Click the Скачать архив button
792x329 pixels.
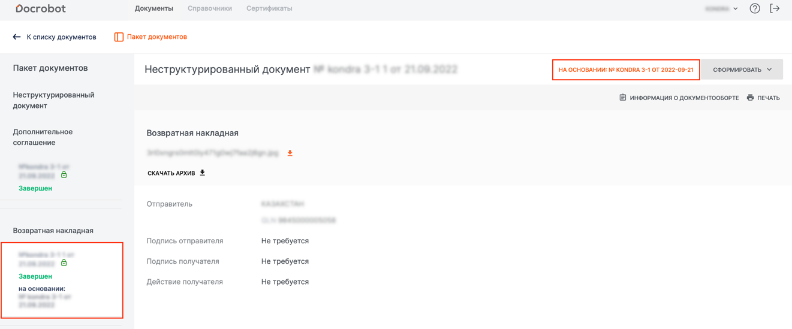tap(171, 173)
